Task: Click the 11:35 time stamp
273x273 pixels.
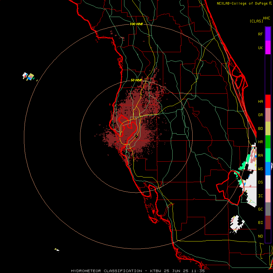Action: pyautogui.click(x=199, y=271)
